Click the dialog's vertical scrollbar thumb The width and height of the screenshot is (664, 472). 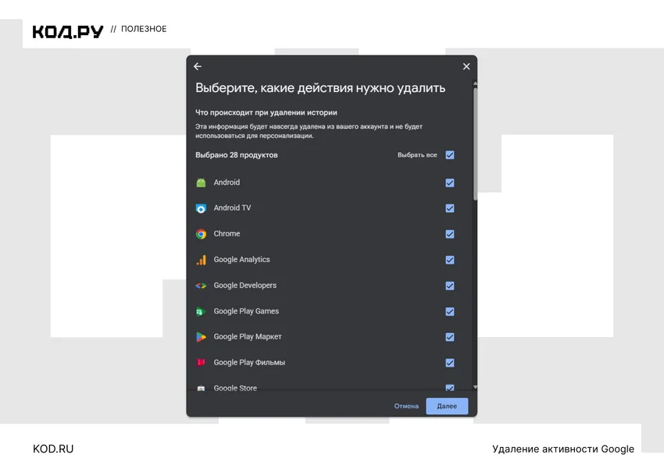pyautogui.click(x=475, y=144)
